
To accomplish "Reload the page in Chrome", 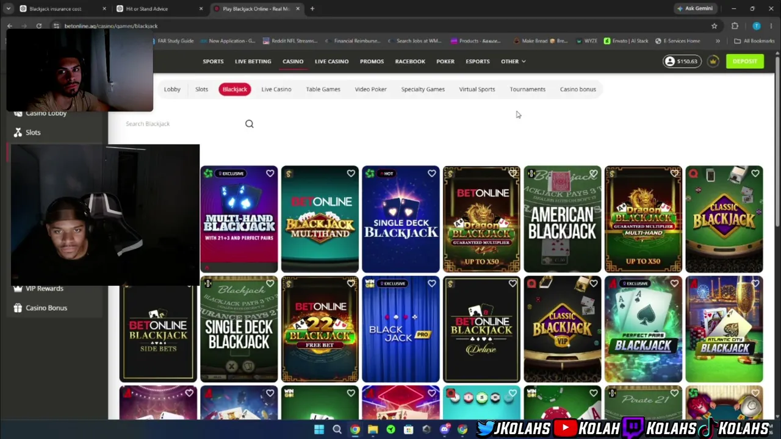I will [x=38, y=26].
